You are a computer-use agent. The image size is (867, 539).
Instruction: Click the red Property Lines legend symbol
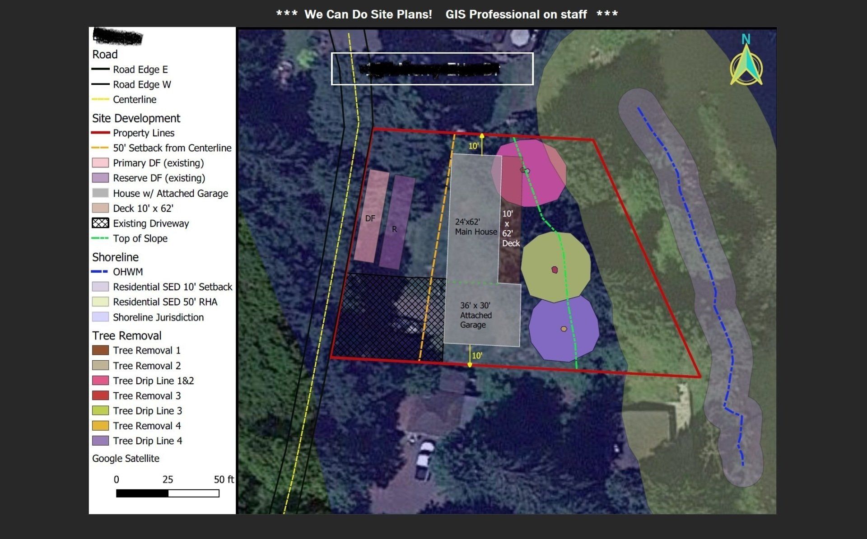(100, 133)
